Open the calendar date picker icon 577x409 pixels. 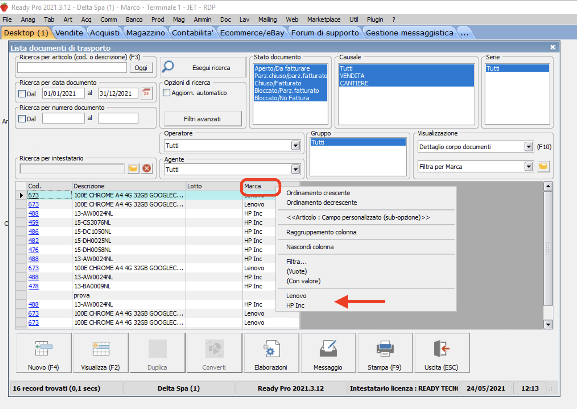click(x=147, y=93)
